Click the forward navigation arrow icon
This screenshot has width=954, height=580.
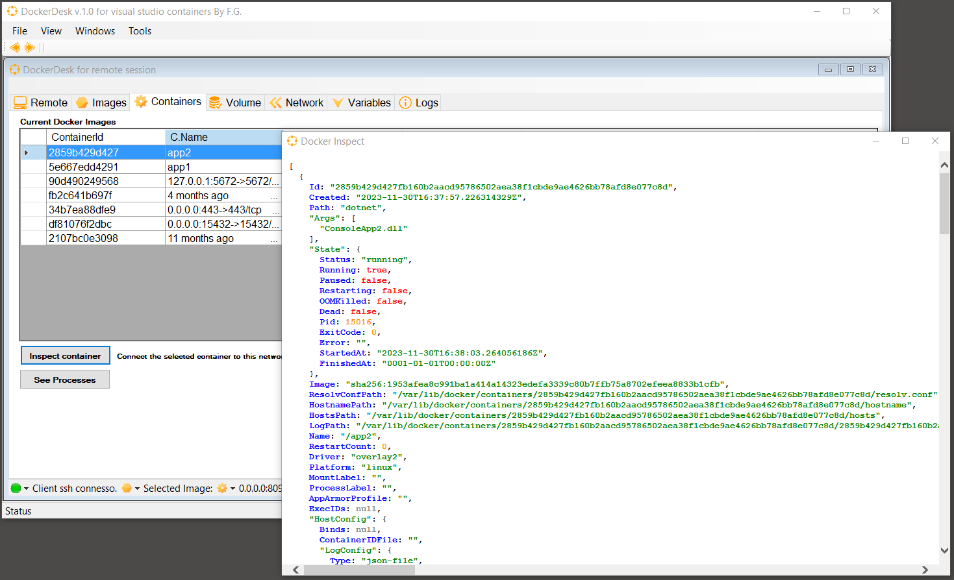[29, 47]
